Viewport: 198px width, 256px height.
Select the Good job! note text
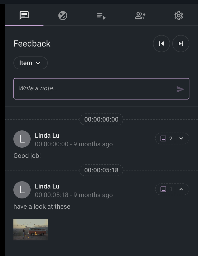coord(27,156)
